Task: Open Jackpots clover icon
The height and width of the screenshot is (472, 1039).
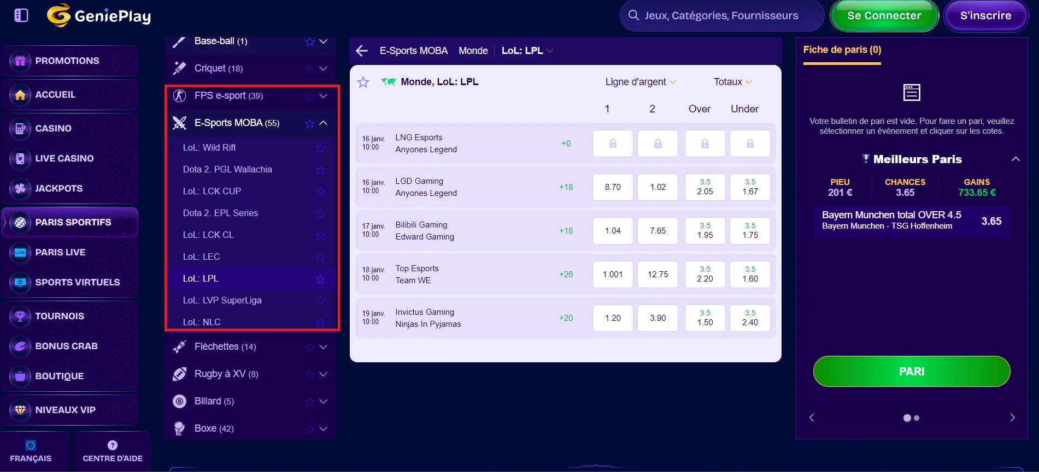Action: (20, 188)
